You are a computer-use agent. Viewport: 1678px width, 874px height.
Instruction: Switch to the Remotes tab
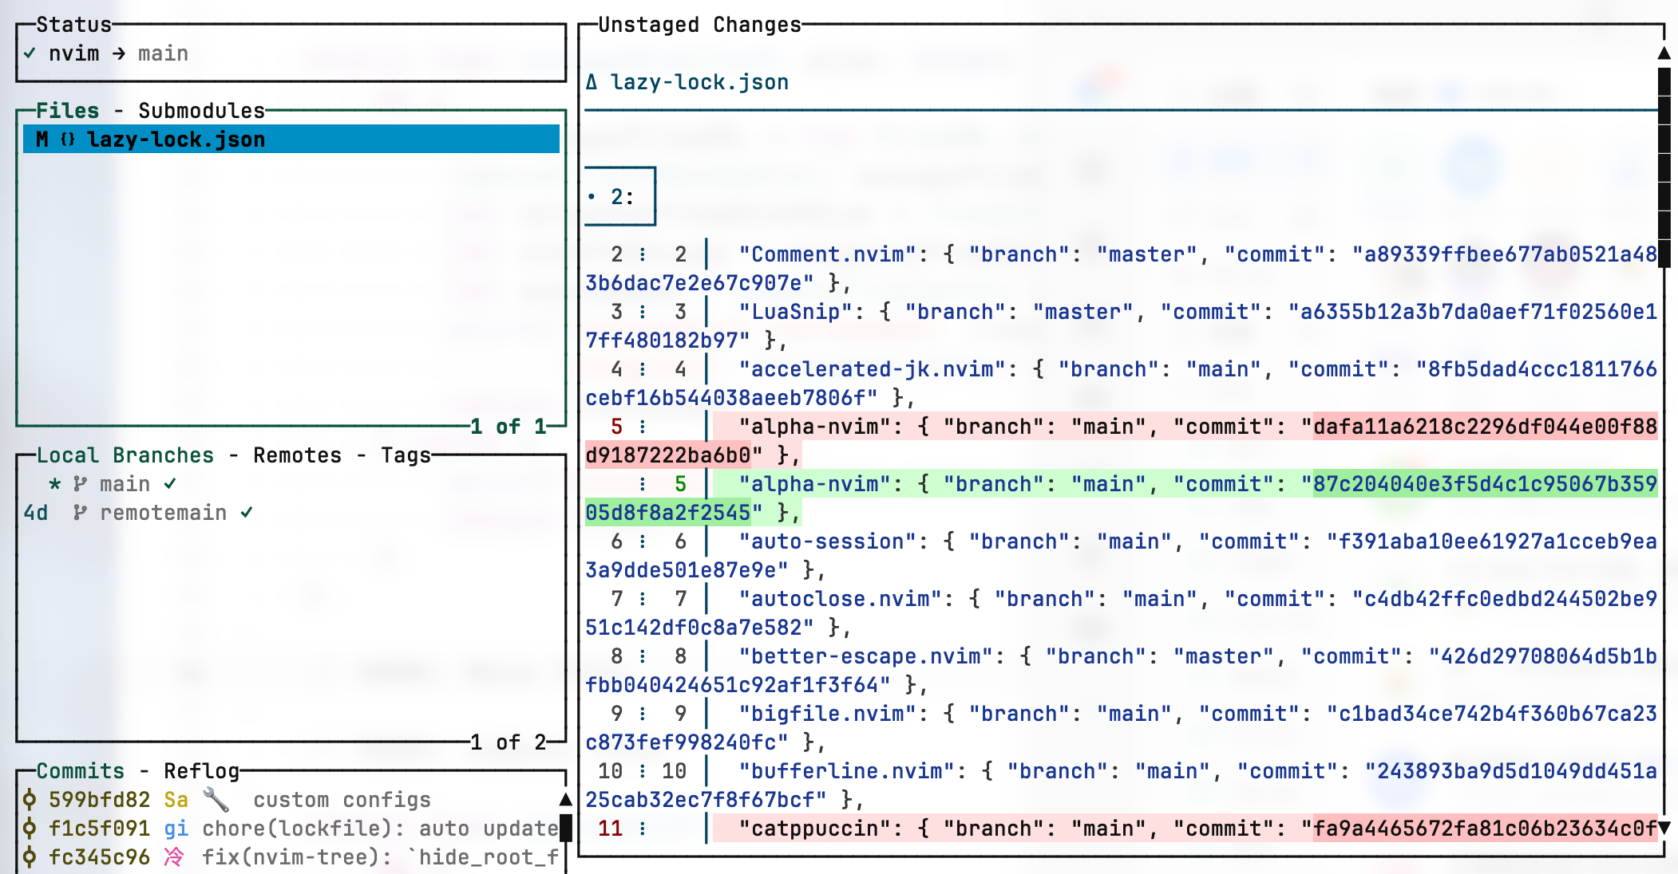tap(297, 455)
